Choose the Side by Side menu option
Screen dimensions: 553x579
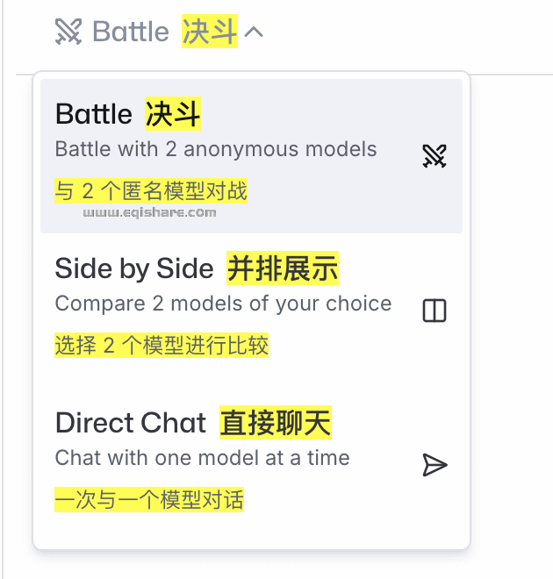coord(133,268)
